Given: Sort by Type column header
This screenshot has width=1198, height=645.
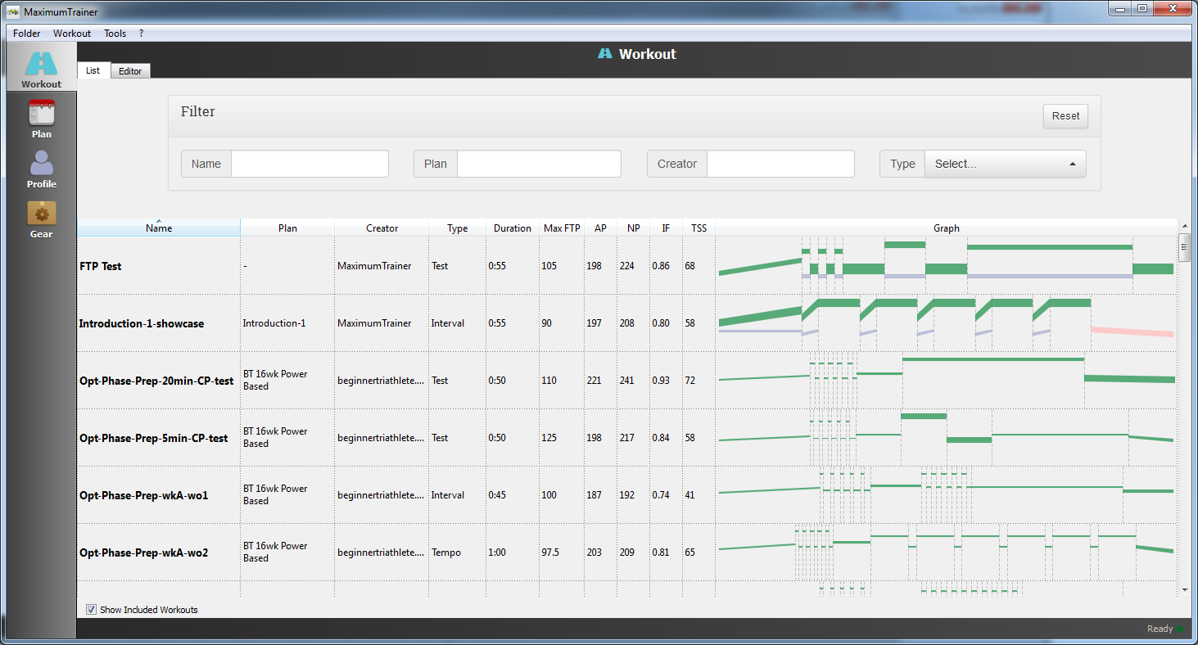Looking at the screenshot, I should click(457, 228).
